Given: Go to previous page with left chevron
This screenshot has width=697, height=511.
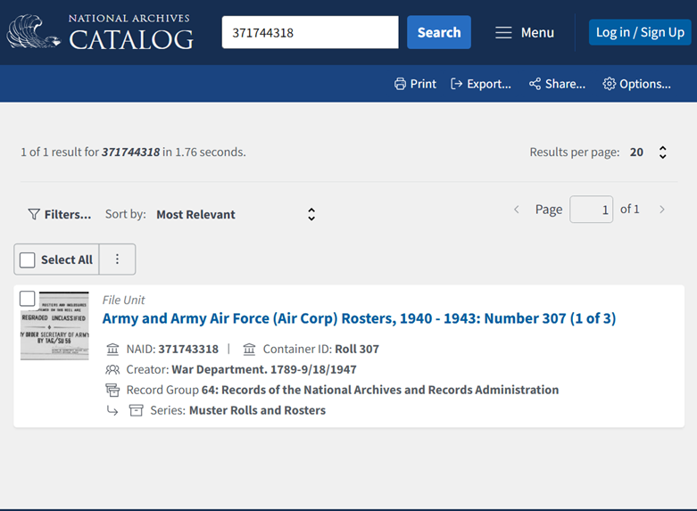Looking at the screenshot, I should coord(516,210).
